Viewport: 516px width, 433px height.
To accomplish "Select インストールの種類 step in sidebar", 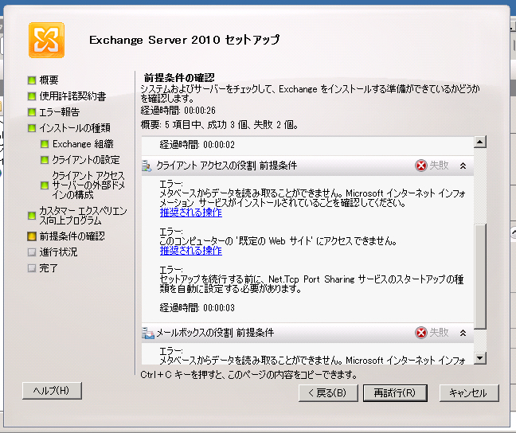I will (75, 128).
